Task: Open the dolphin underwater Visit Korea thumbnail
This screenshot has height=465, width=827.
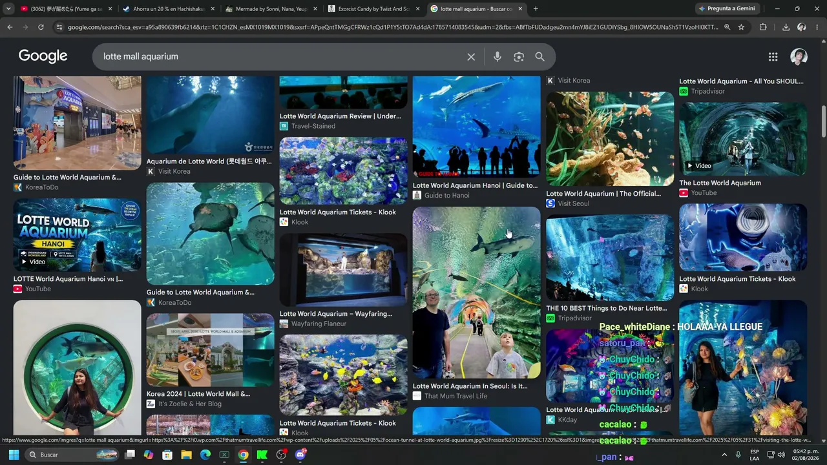Action: (x=210, y=115)
